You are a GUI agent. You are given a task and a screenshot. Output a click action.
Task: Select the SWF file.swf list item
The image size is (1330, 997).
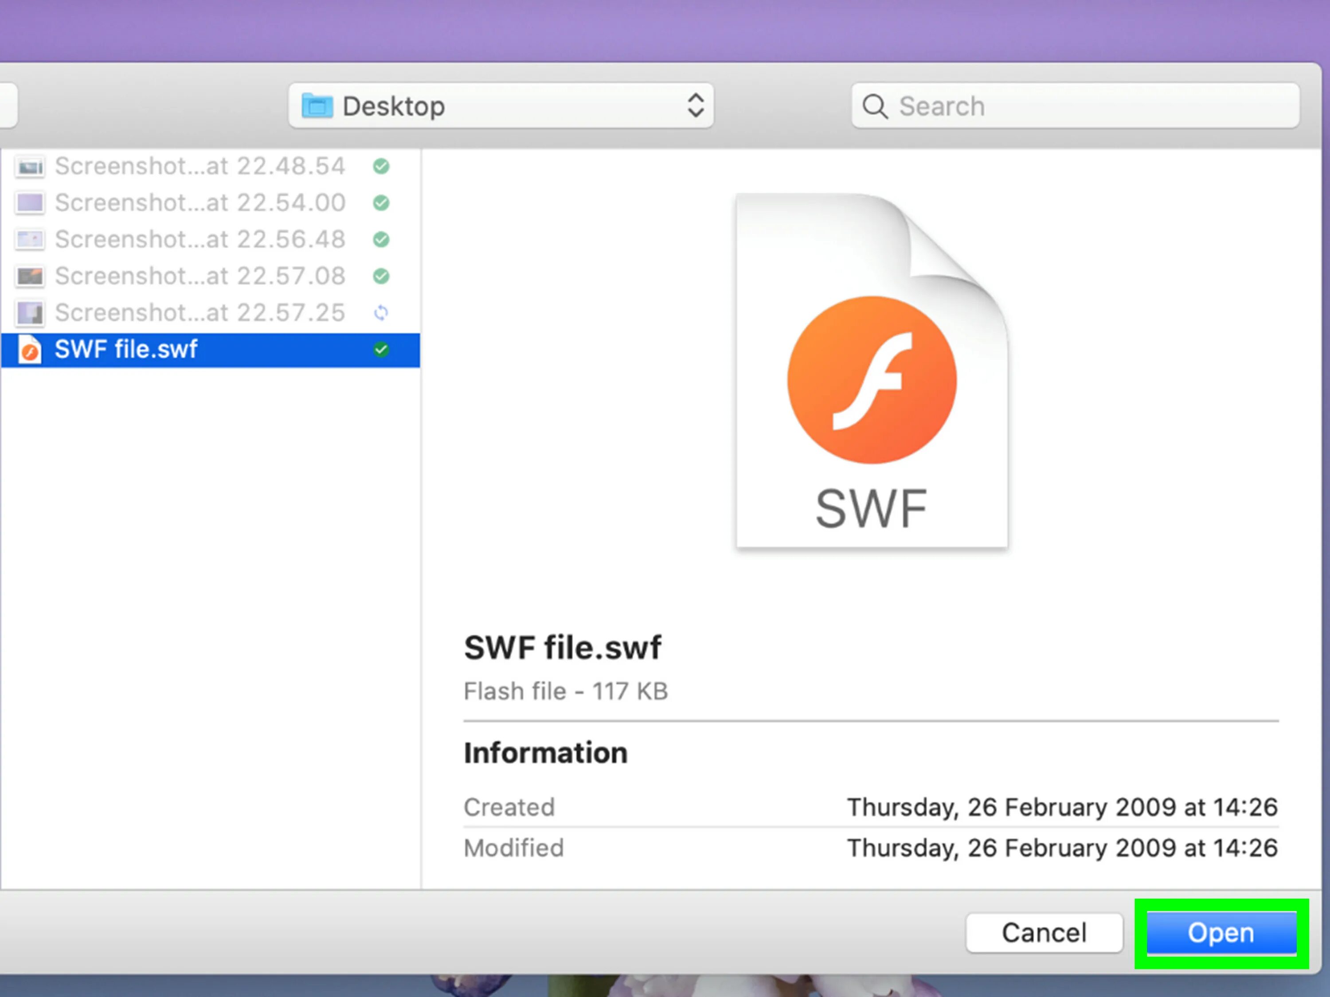point(126,350)
